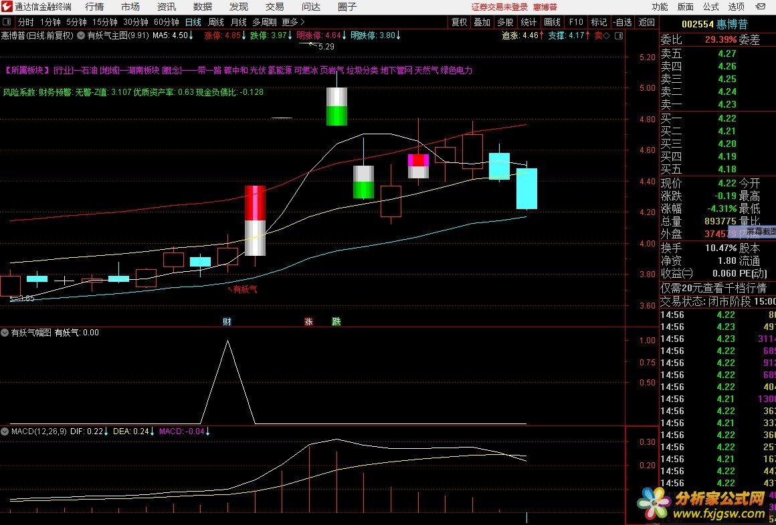776x525 pixels.
Task: Click the 惠博普(日线.前复权) chart title
Action: (37, 35)
